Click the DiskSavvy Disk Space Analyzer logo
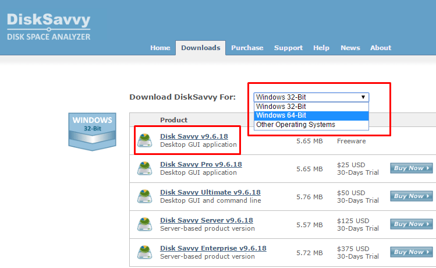 click(x=49, y=26)
